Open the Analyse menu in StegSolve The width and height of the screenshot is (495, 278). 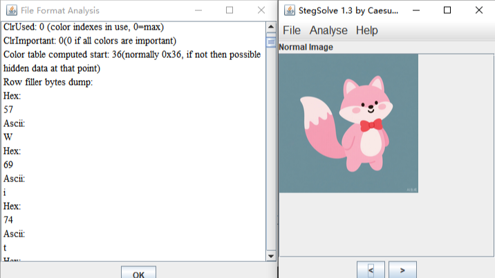coord(328,30)
